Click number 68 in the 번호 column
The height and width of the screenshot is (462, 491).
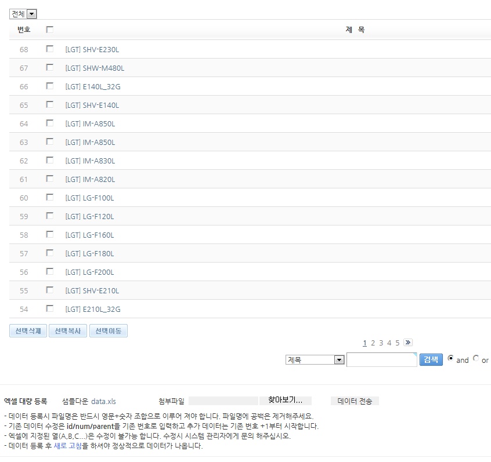(x=24, y=49)
